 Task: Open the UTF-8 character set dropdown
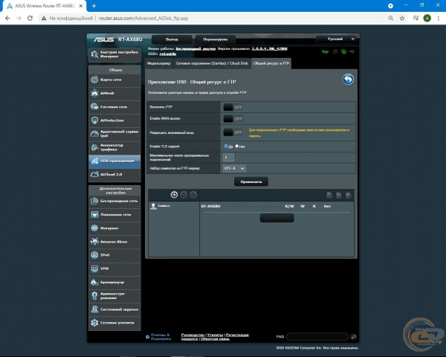tap(234, 168)
